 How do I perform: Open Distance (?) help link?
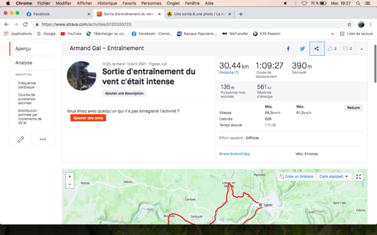tap(229, 72)
